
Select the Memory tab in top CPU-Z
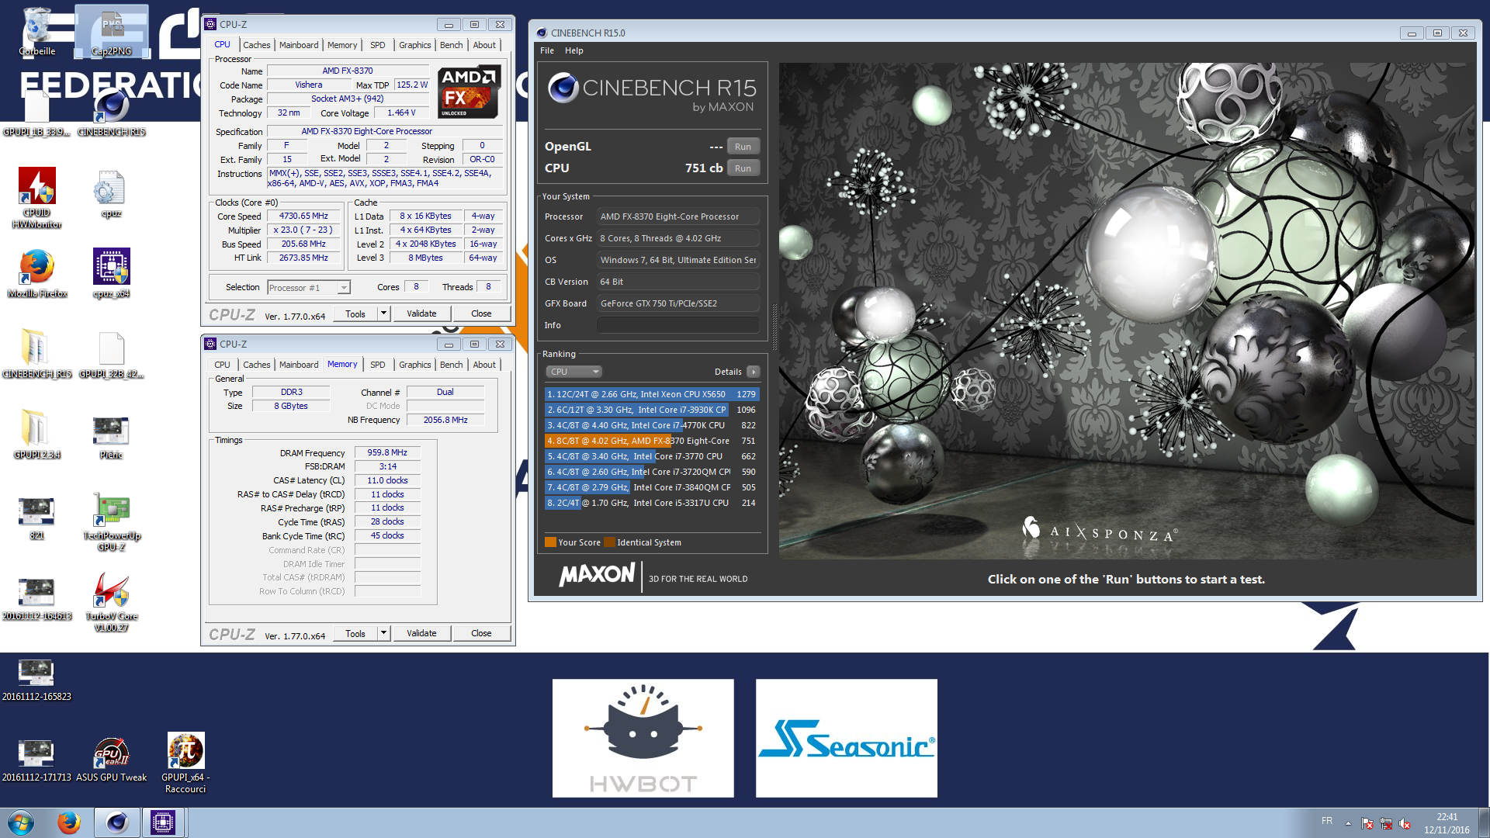(x=342, y=45)
